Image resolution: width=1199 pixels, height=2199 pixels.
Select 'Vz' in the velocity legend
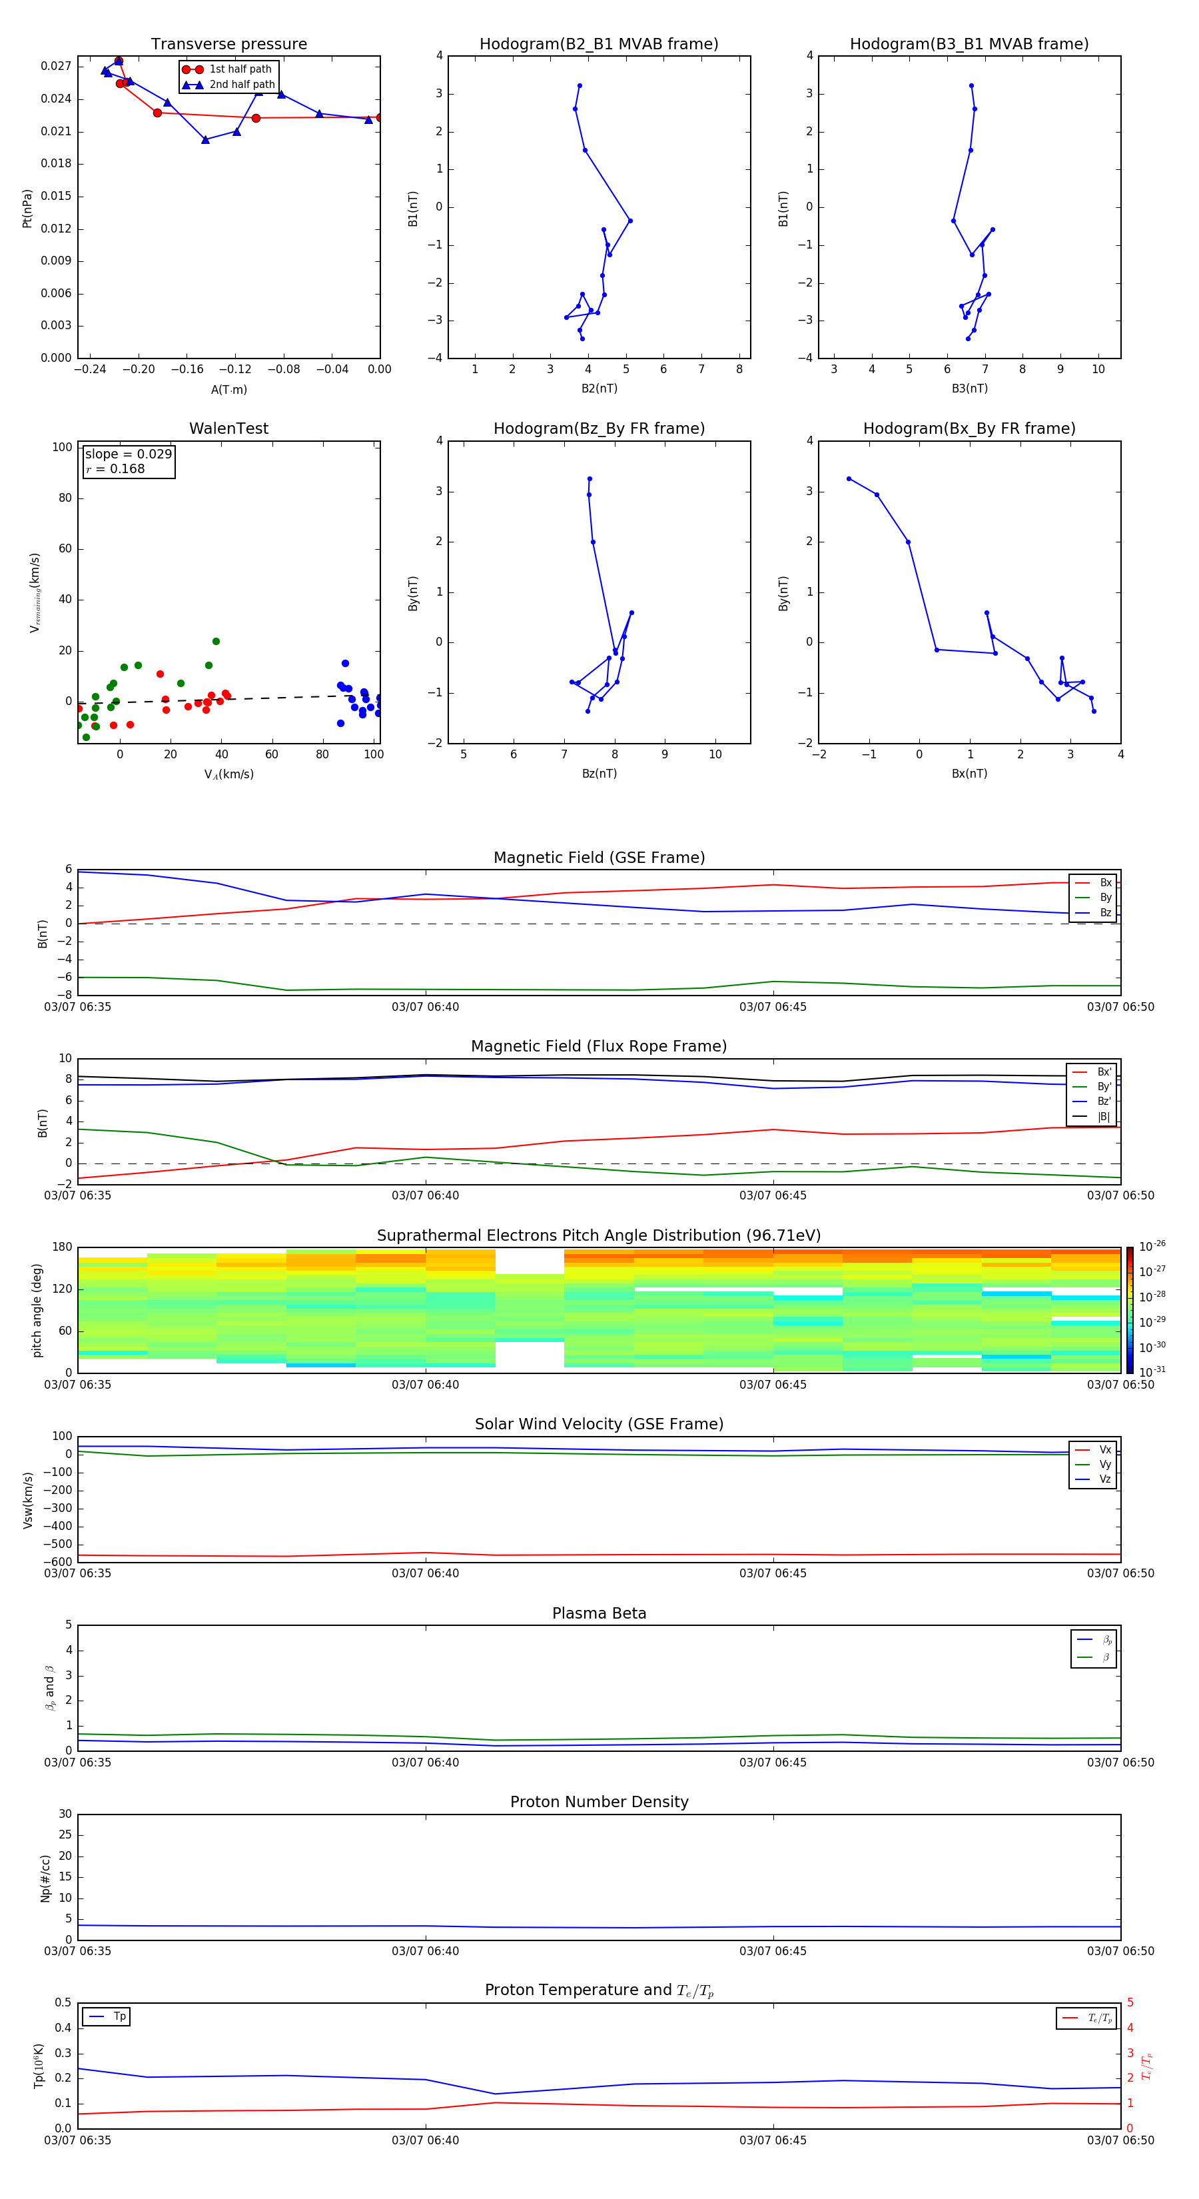(1093, 1479)
